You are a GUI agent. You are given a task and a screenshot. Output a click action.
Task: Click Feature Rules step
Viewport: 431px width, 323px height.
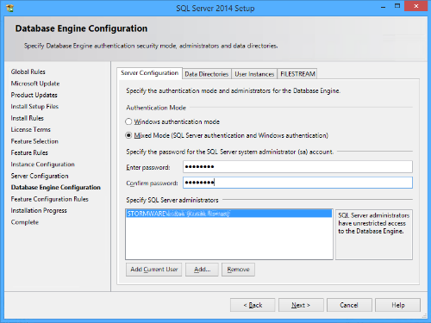29,152
